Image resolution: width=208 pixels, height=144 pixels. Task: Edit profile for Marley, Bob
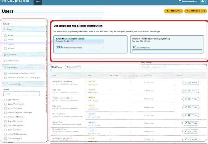(191, 123)
